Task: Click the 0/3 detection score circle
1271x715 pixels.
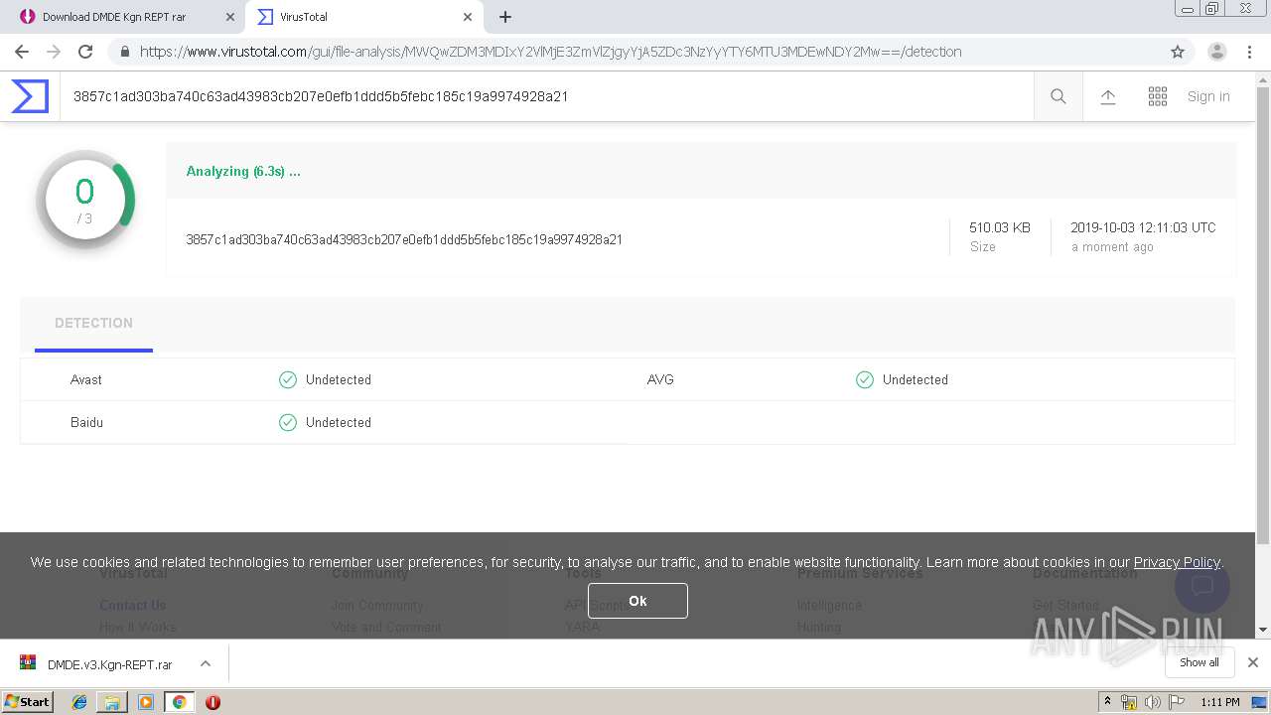Action: coord(85,200)
